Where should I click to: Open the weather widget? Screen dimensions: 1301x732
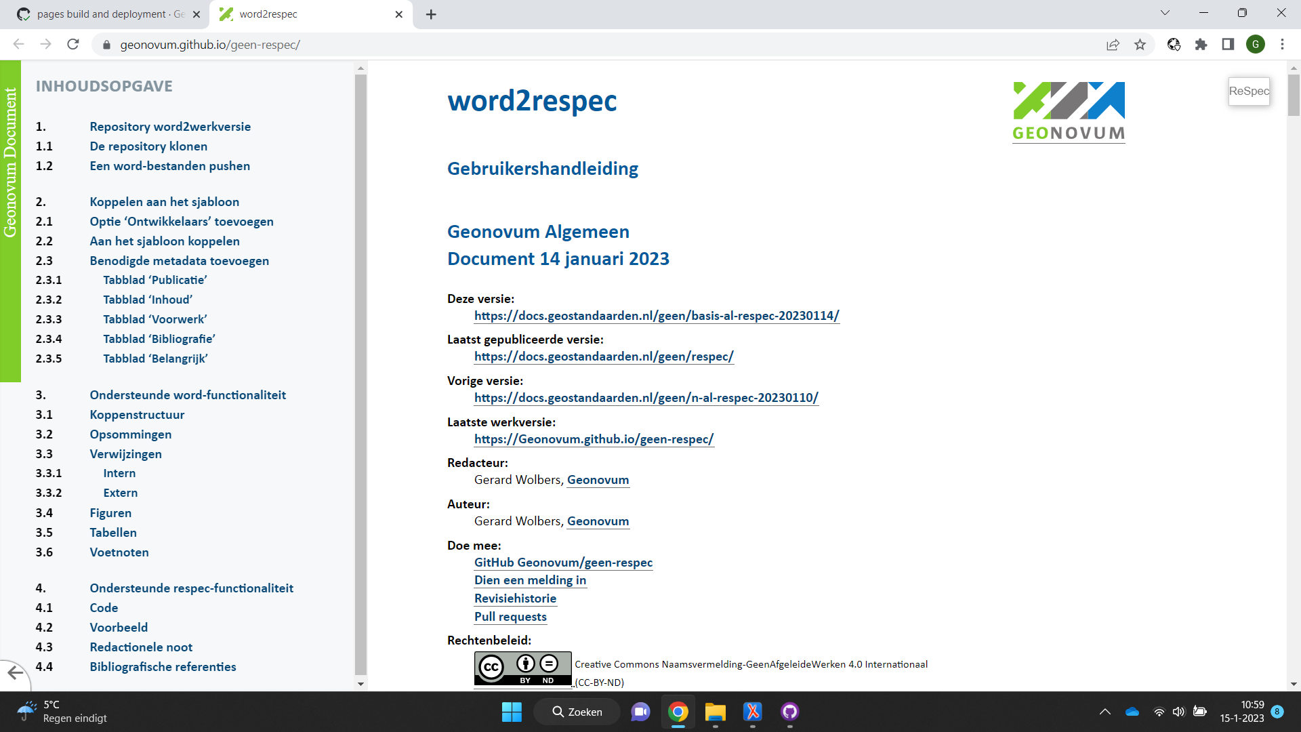point(62,712)
